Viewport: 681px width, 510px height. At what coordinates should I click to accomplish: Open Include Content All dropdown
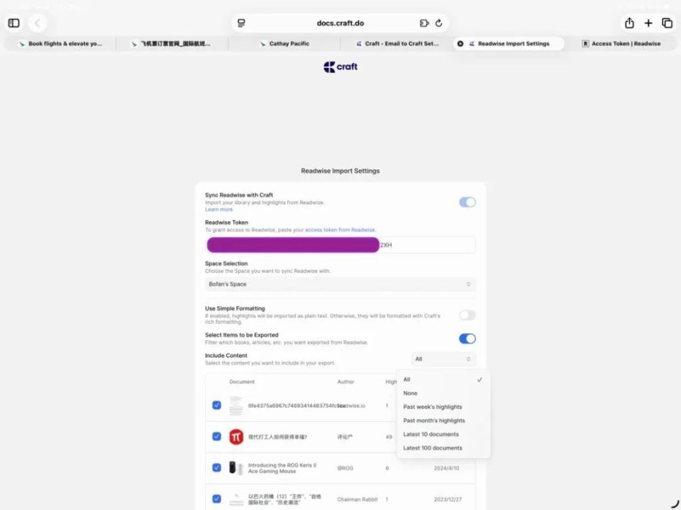click(443, 359)
